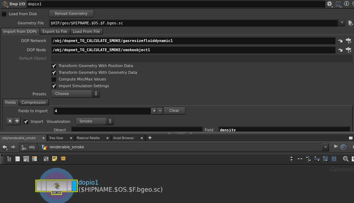This screenshot has width=354, height=203.
Task: Open the find node magnifier icon
Action: pyautogui.click(x=346, y=159)
